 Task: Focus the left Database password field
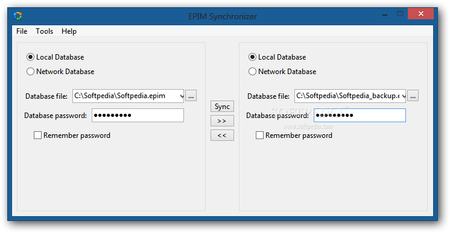[x=138, y=115]
